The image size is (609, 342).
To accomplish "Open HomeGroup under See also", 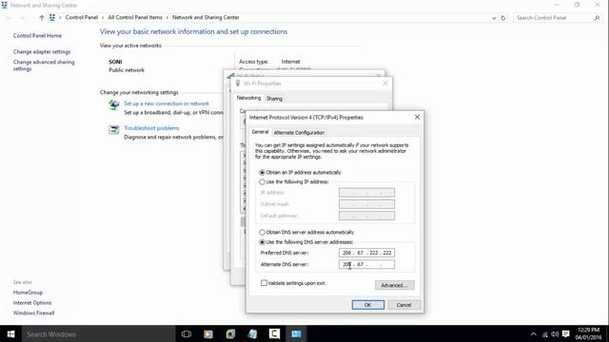I will 28,293.
